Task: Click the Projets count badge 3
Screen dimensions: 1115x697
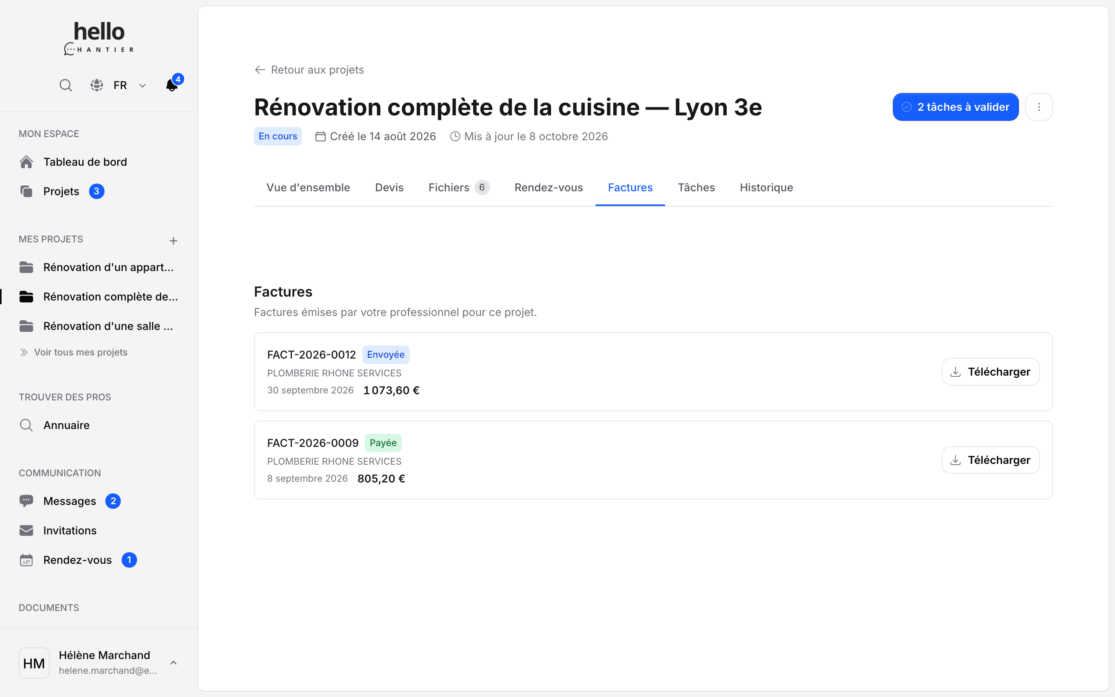Action: [x=96, y=191]
